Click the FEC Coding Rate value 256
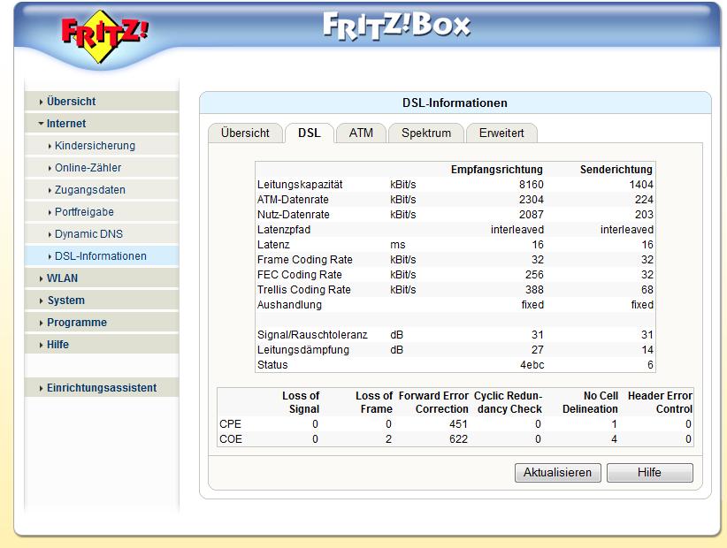Screen dimensions: 727x548 tap(534, 275)
